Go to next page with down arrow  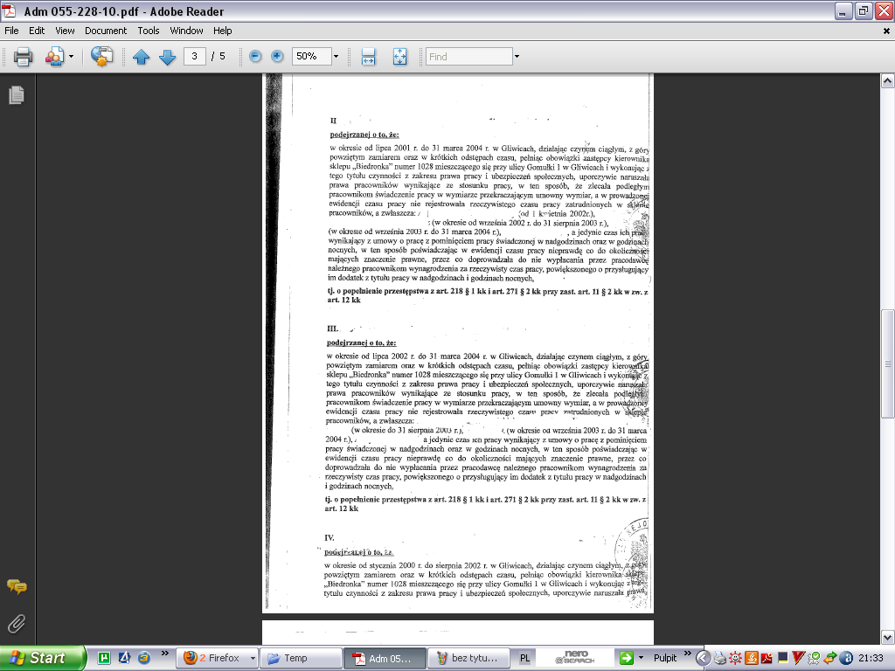[x=167, y=57]
